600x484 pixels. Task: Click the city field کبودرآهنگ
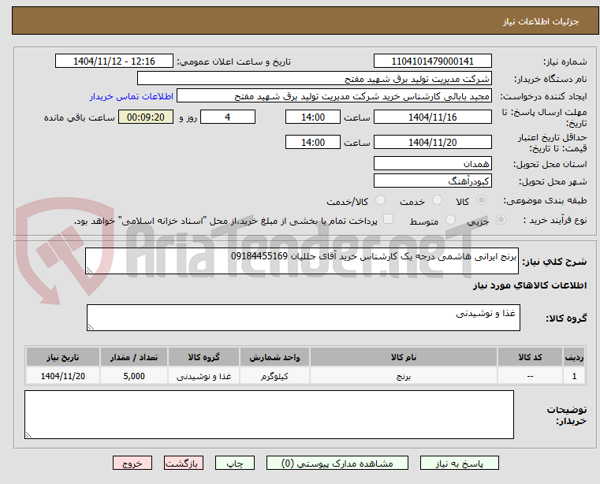(432, 181)
